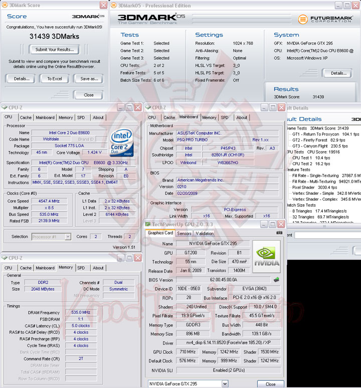Open Mainboard tab in CPU-Z Memory window
Screen dimensions: 361x388
tap(45, 268)
